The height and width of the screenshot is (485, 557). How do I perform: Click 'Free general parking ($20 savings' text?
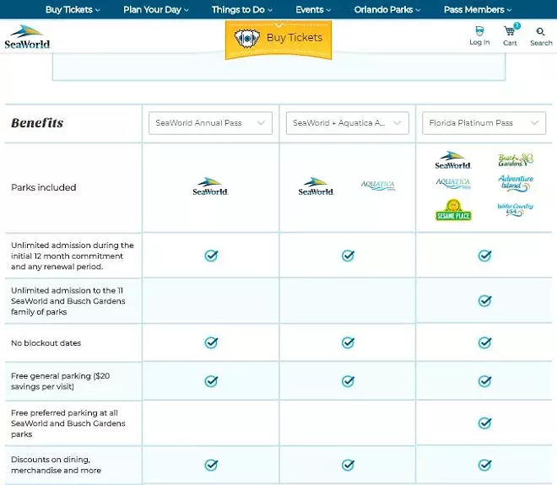[x=61, y=381]
